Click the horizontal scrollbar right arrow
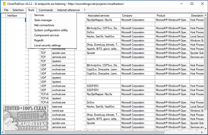This screenshot has height=135, width=208. 202,132
